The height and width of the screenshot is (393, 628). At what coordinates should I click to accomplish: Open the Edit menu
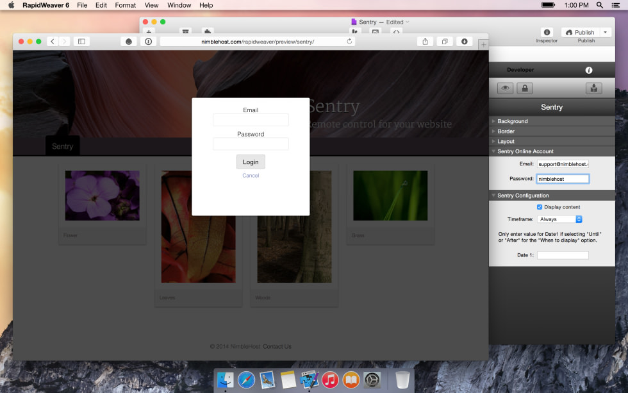(x=101, y=5)
